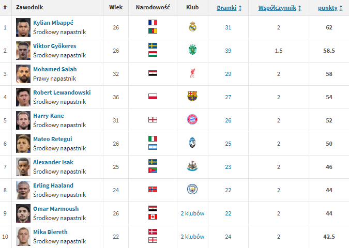349x248 pixels.
Task: Click Erling Haaland's portrait photo
Action: [x=23, y=190]
